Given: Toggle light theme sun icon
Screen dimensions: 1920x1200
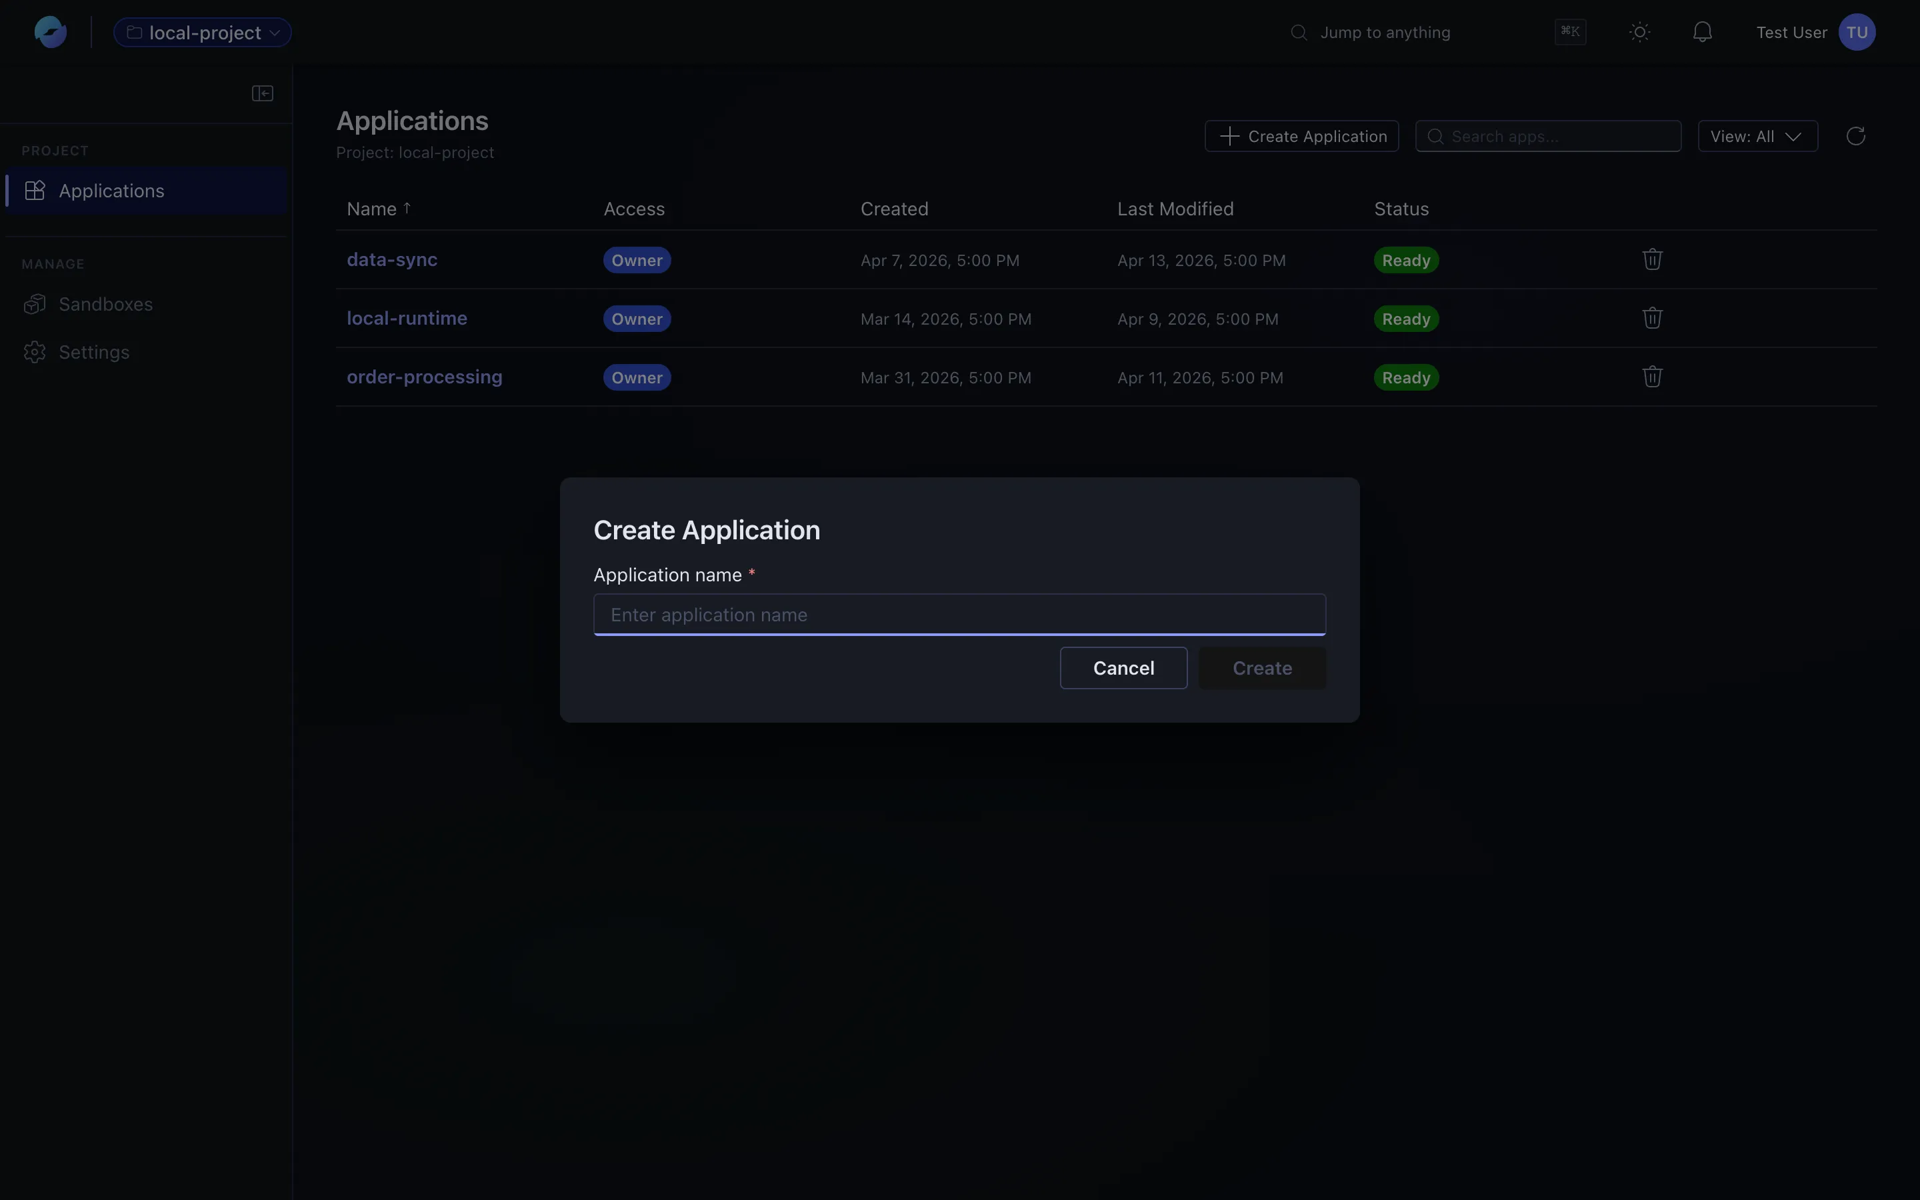Looking at the screenshot, I should click(x=1640, y=33).
